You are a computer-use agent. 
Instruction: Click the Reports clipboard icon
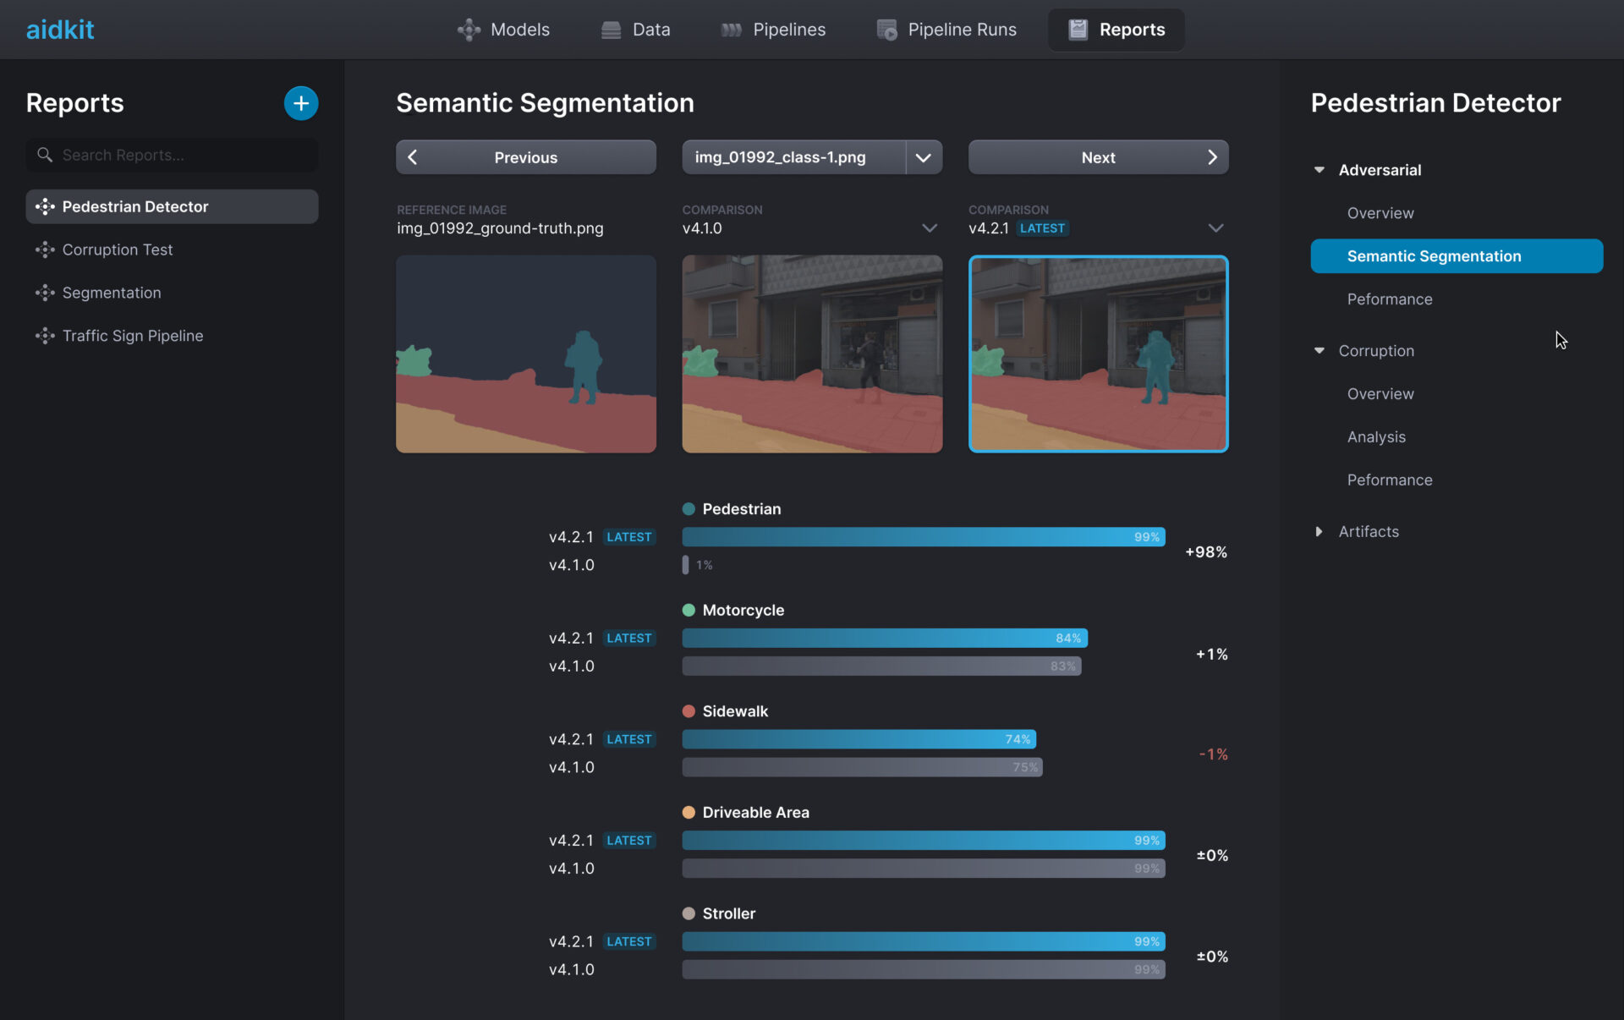[x=1078, y=30]
